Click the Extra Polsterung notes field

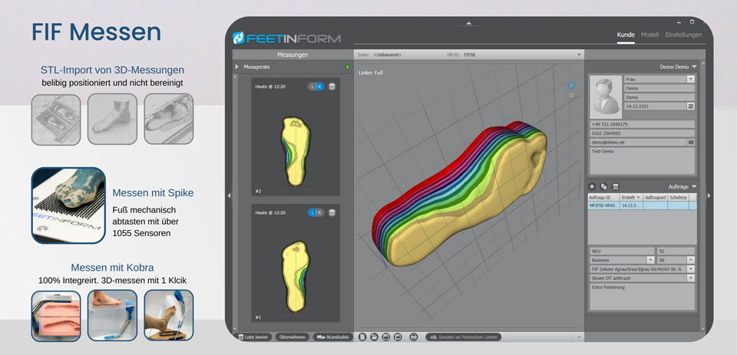pyautogui.click(x=642, y=296)
